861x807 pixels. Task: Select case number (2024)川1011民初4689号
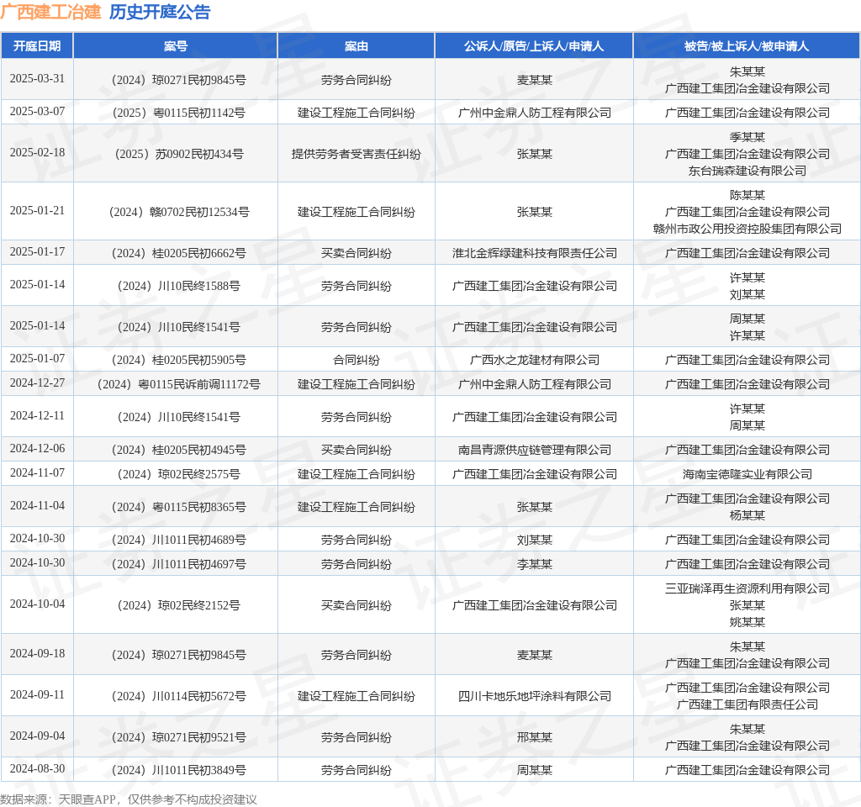pos(179,541)
